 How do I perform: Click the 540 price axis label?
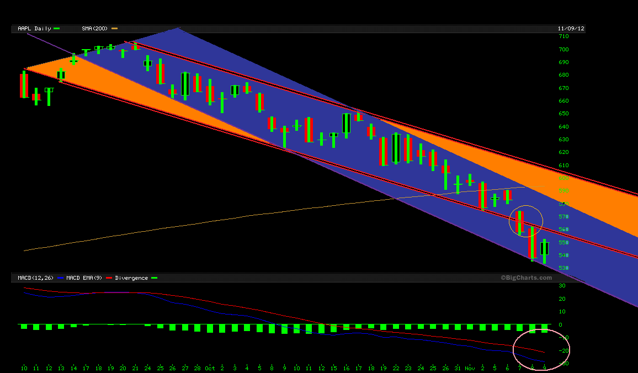pyautogui.click(x=563, y=255)
